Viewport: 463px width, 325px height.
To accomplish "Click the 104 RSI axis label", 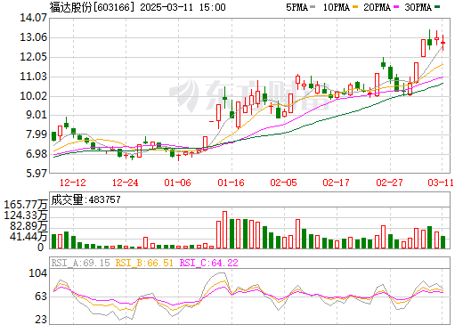I will (37, 273).
